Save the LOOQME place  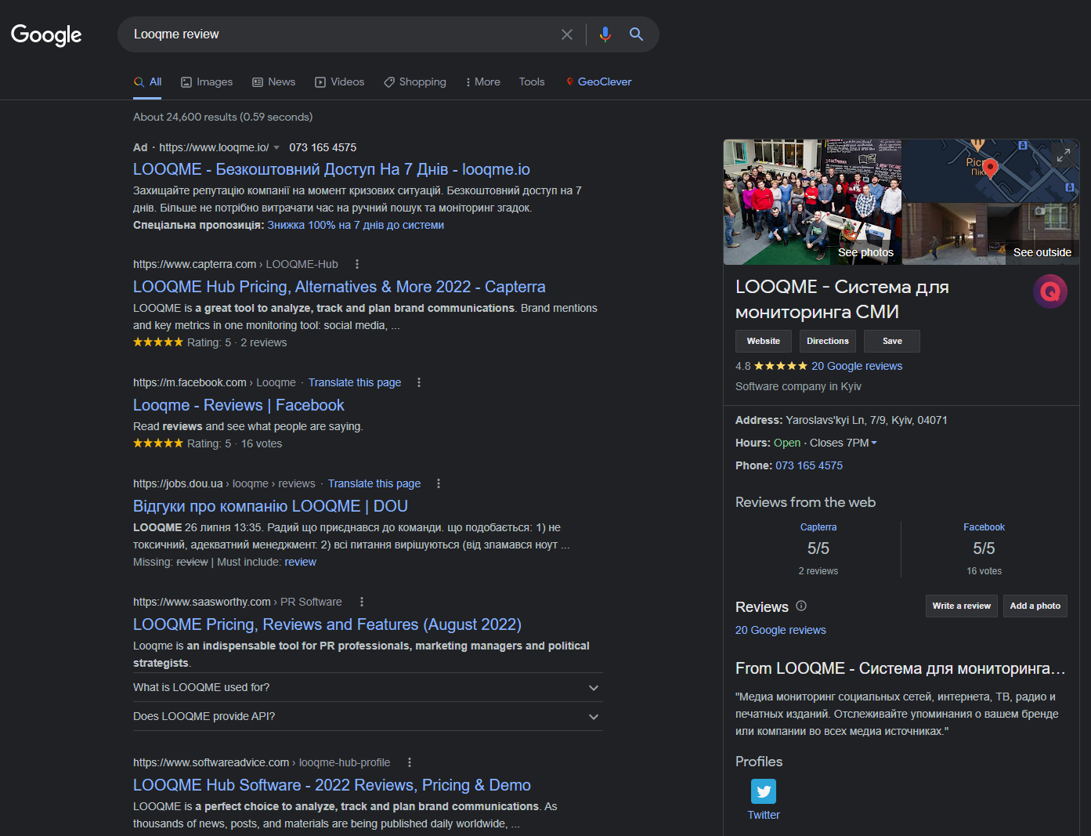(892, 341)
